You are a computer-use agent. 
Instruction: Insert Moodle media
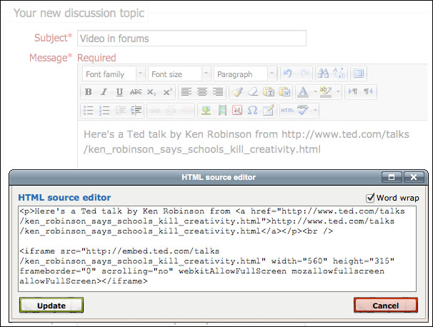pyautogui.click(x=222, y=111)
